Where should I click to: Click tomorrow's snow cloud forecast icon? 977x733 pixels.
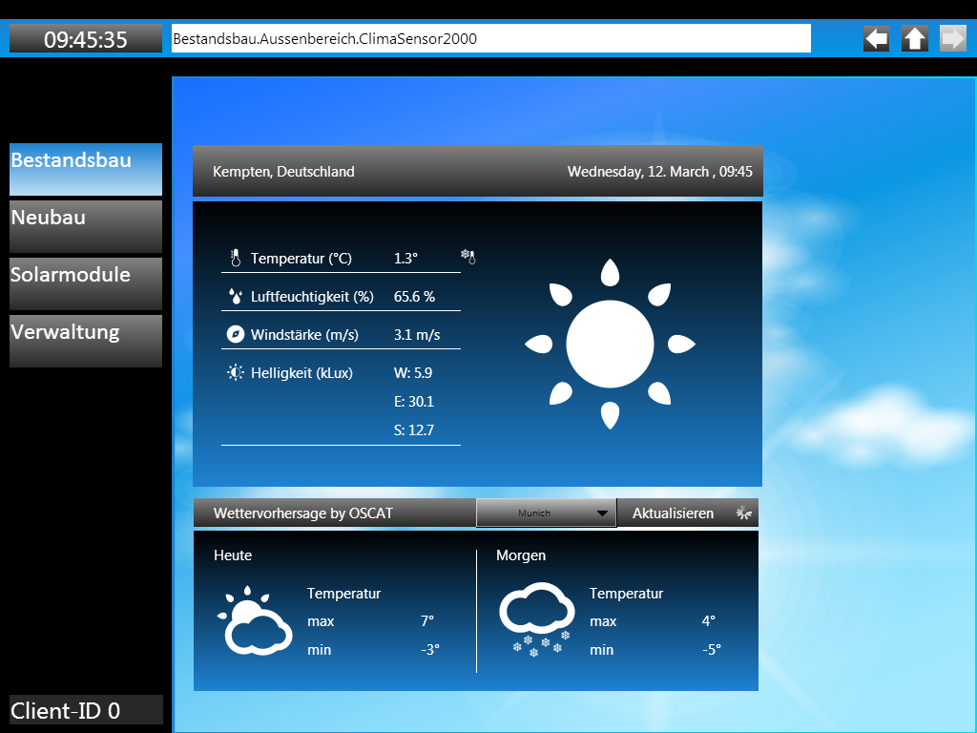537,620
